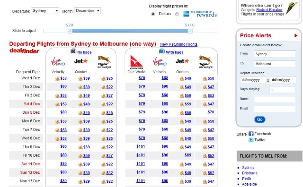This screenshot has height=187, width=303.
Task: Click the Facebook share icon
Action: point(251,134)
